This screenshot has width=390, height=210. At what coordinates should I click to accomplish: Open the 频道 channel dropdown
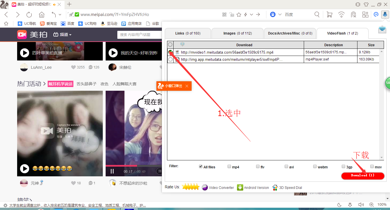(x=62, y=35)
